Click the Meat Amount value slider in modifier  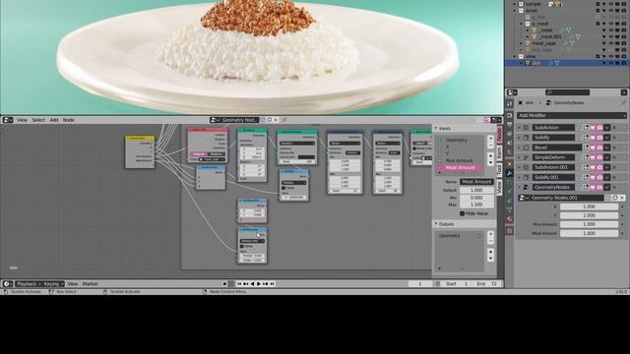[x=589, y=233]
